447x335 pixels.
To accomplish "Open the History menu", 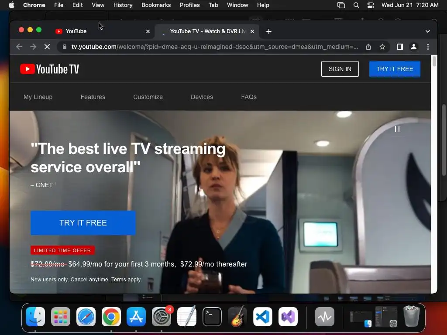I will pyautogui.click(x=123, y=5).
